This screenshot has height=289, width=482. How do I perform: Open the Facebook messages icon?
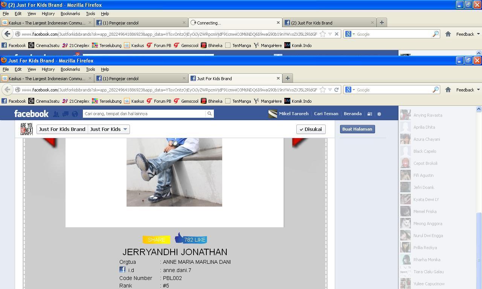coord(65,114)
